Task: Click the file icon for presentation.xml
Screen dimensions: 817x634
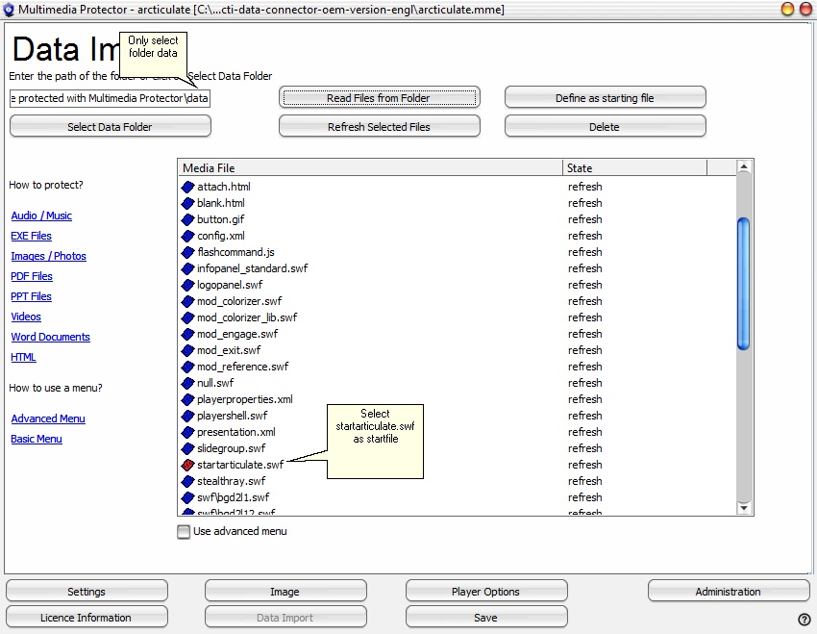Action: coord(188,432)
